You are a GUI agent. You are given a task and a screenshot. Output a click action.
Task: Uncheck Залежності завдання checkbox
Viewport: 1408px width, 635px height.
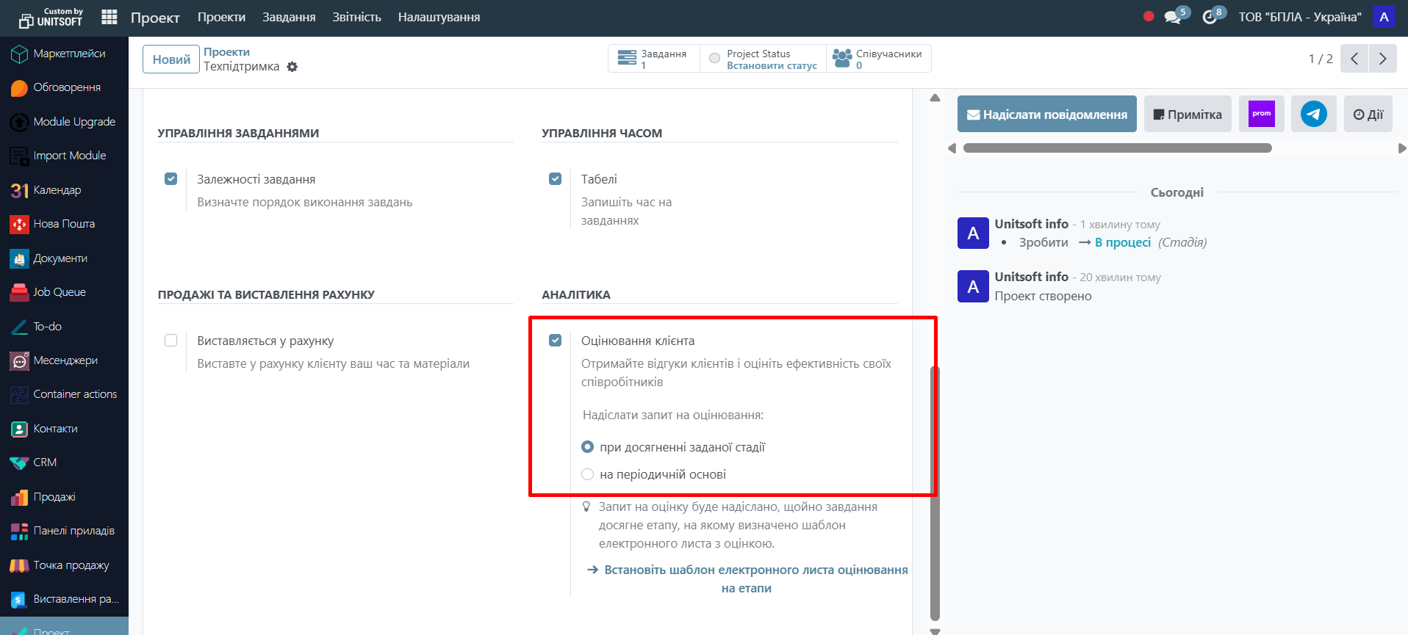(171, 179)
